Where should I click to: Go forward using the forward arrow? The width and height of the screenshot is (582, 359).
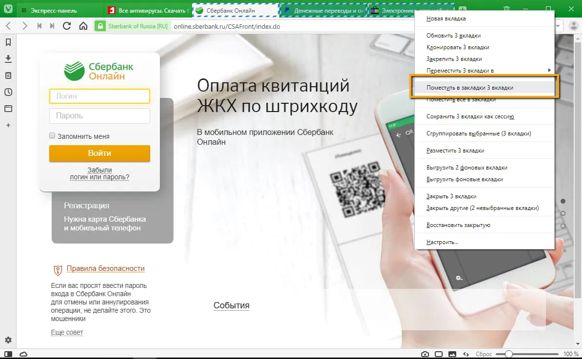pyautogui.click(x=24, y=26)
